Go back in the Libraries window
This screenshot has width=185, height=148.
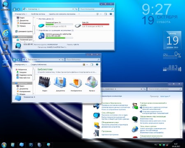coord(14,60)
